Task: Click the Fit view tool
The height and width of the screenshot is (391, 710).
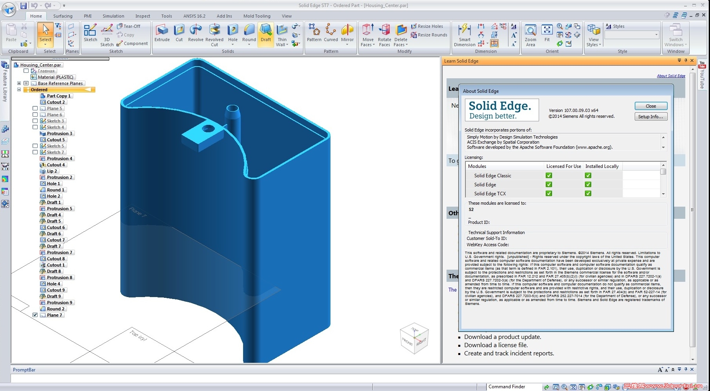Action: (547, 33)
